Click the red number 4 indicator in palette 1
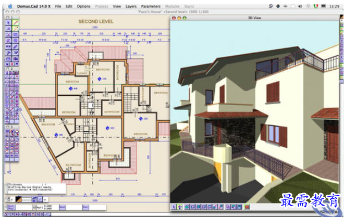 click(x=12, y=64)
